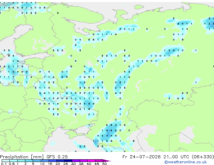Select legend swatch between 0.1 and 0.5
Image resolution: width=214 pixels, height=165 pixels.
(x=6, y=161)
